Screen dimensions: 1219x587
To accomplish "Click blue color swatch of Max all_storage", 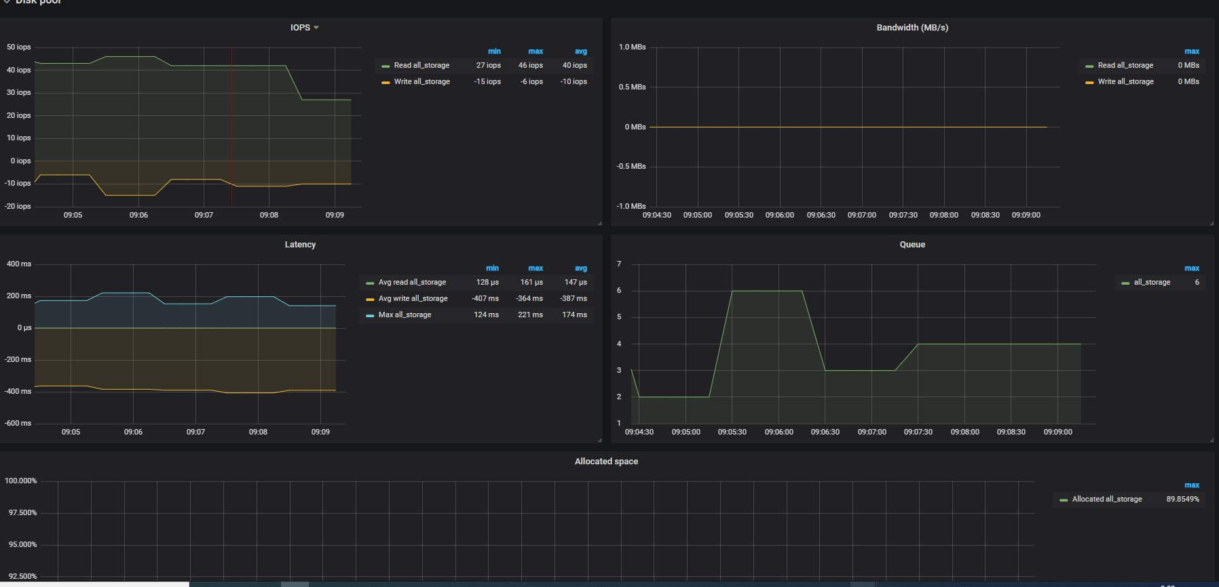I will coord(370,316).
